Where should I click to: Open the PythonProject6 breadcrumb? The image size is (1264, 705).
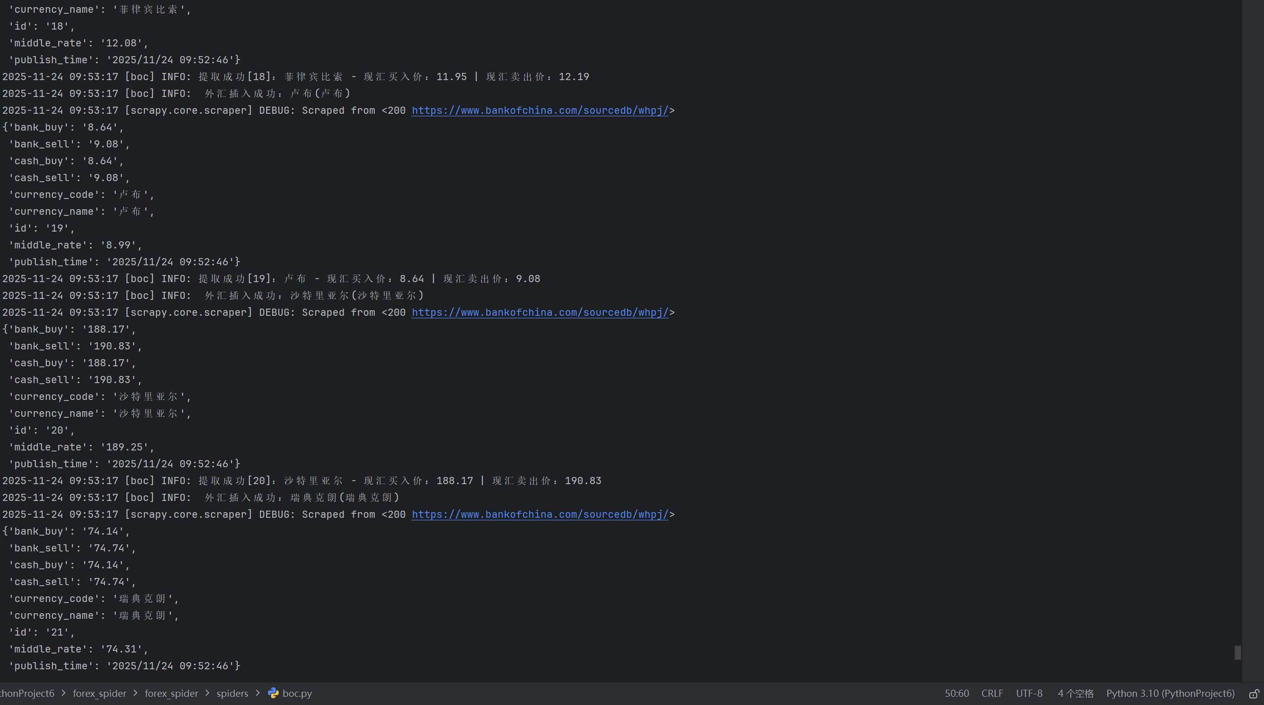(27, 693)
